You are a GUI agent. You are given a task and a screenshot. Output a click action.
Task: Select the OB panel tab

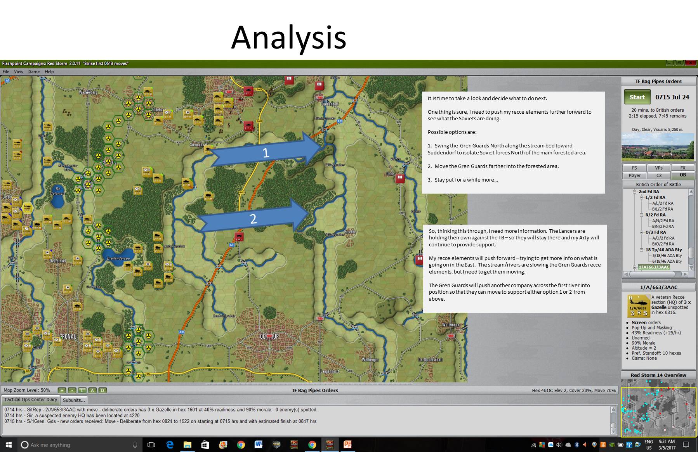click(x=683, y=175)
